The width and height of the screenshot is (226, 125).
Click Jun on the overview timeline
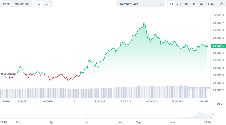86,122
